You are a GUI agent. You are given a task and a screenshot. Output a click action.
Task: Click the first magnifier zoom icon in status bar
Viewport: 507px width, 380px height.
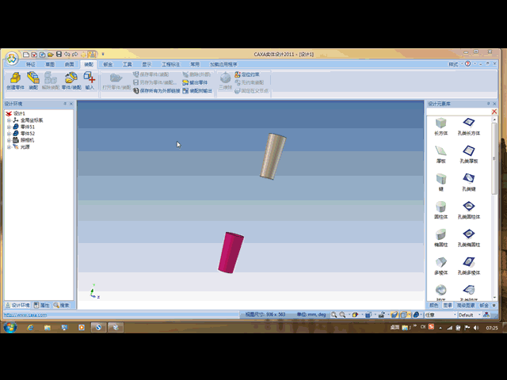334,315
